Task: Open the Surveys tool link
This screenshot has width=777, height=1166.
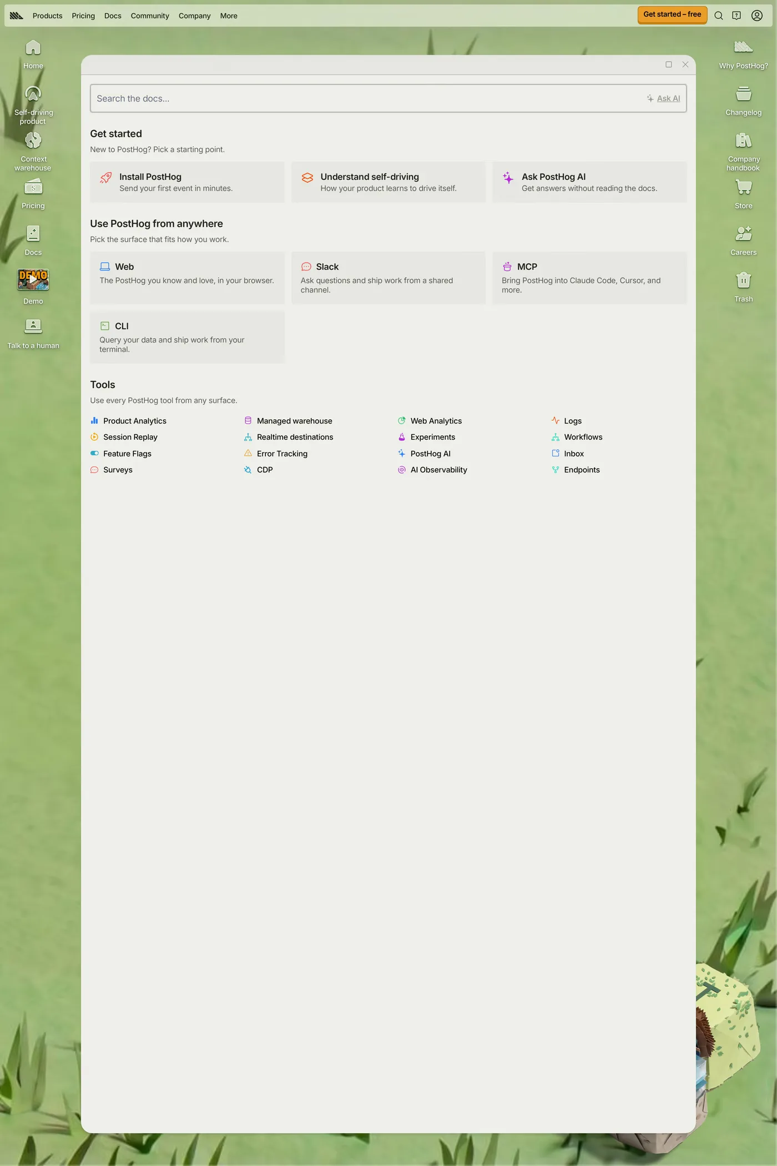Action: [x=112, y=470]
